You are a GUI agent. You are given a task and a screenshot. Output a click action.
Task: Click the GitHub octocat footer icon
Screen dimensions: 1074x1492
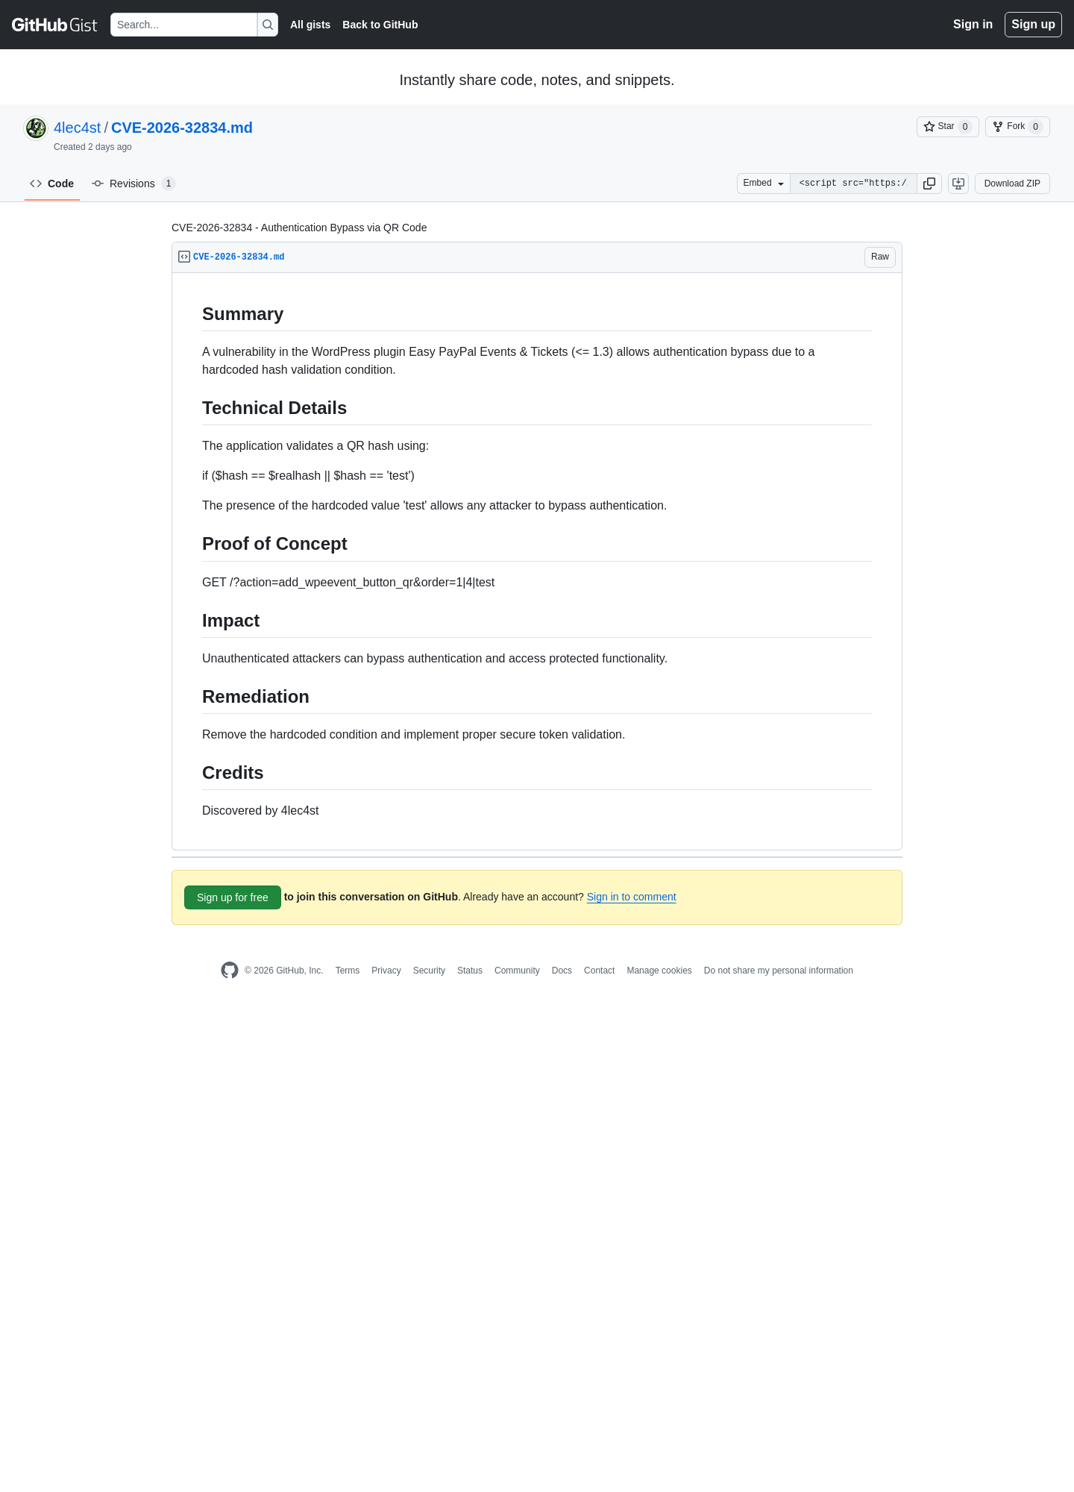230,970
